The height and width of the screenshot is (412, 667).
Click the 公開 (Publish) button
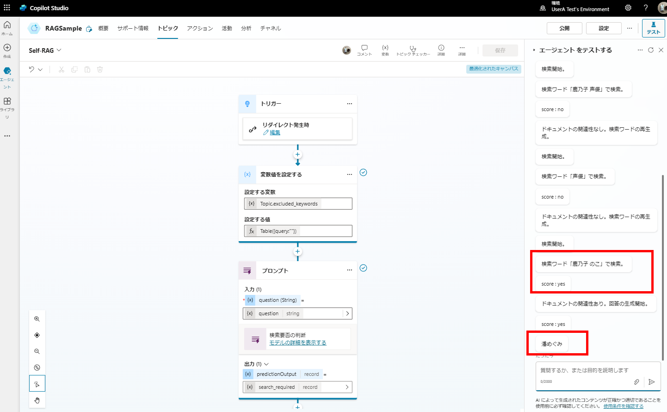[x=564, y=28]
